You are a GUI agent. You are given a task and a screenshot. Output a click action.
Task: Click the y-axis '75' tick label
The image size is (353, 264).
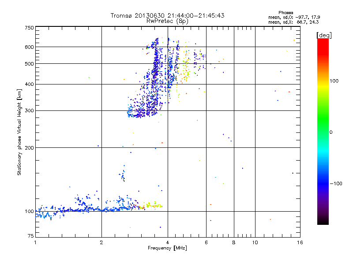pyautogui.click(x=31, y=236)
